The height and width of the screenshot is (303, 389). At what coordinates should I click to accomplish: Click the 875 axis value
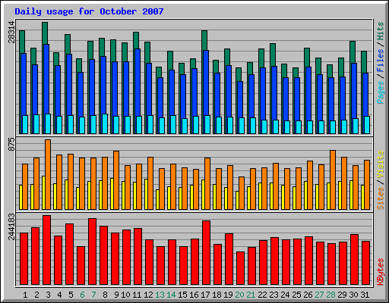(11, 145)
